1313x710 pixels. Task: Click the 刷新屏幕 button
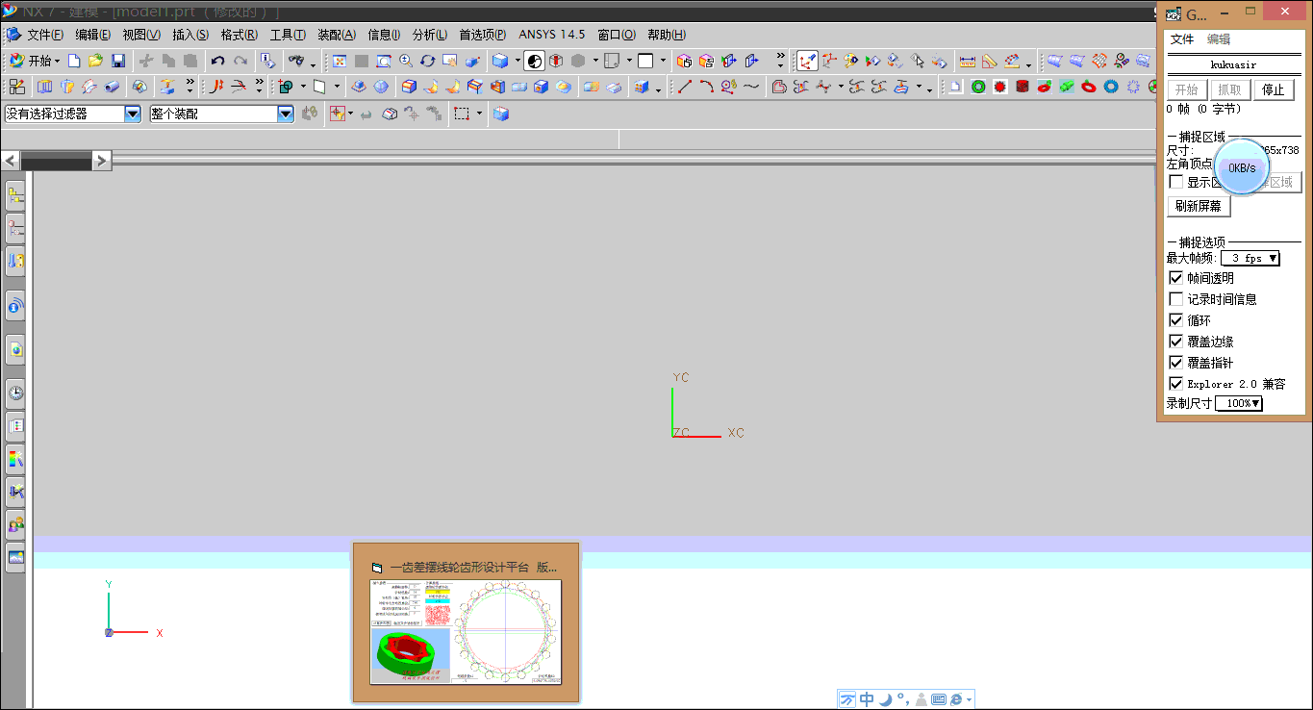[1199, 206]
